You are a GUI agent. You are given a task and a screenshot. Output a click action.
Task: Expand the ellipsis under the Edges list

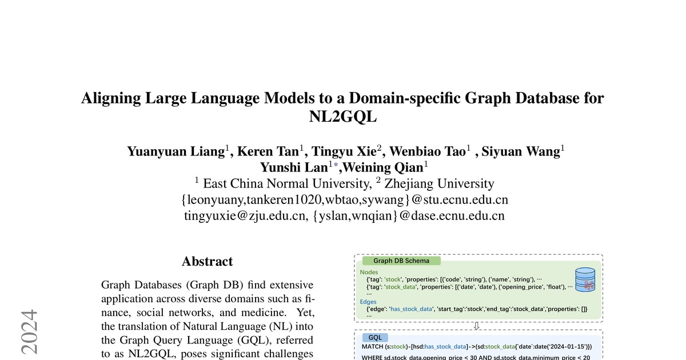[369, 315]
